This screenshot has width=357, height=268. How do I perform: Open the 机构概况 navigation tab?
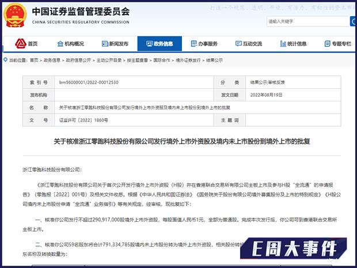tap(71, 44)
